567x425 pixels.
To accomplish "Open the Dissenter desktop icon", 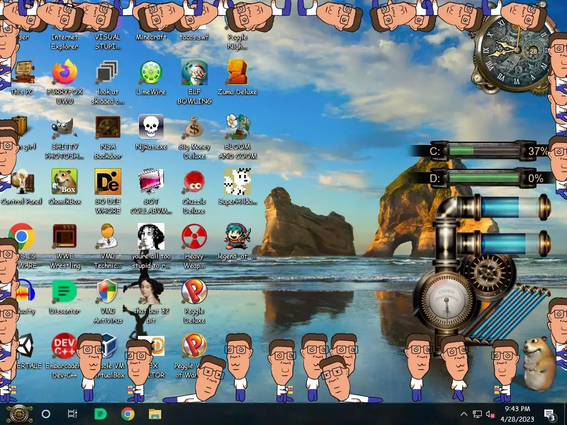I will coord(64,292).
